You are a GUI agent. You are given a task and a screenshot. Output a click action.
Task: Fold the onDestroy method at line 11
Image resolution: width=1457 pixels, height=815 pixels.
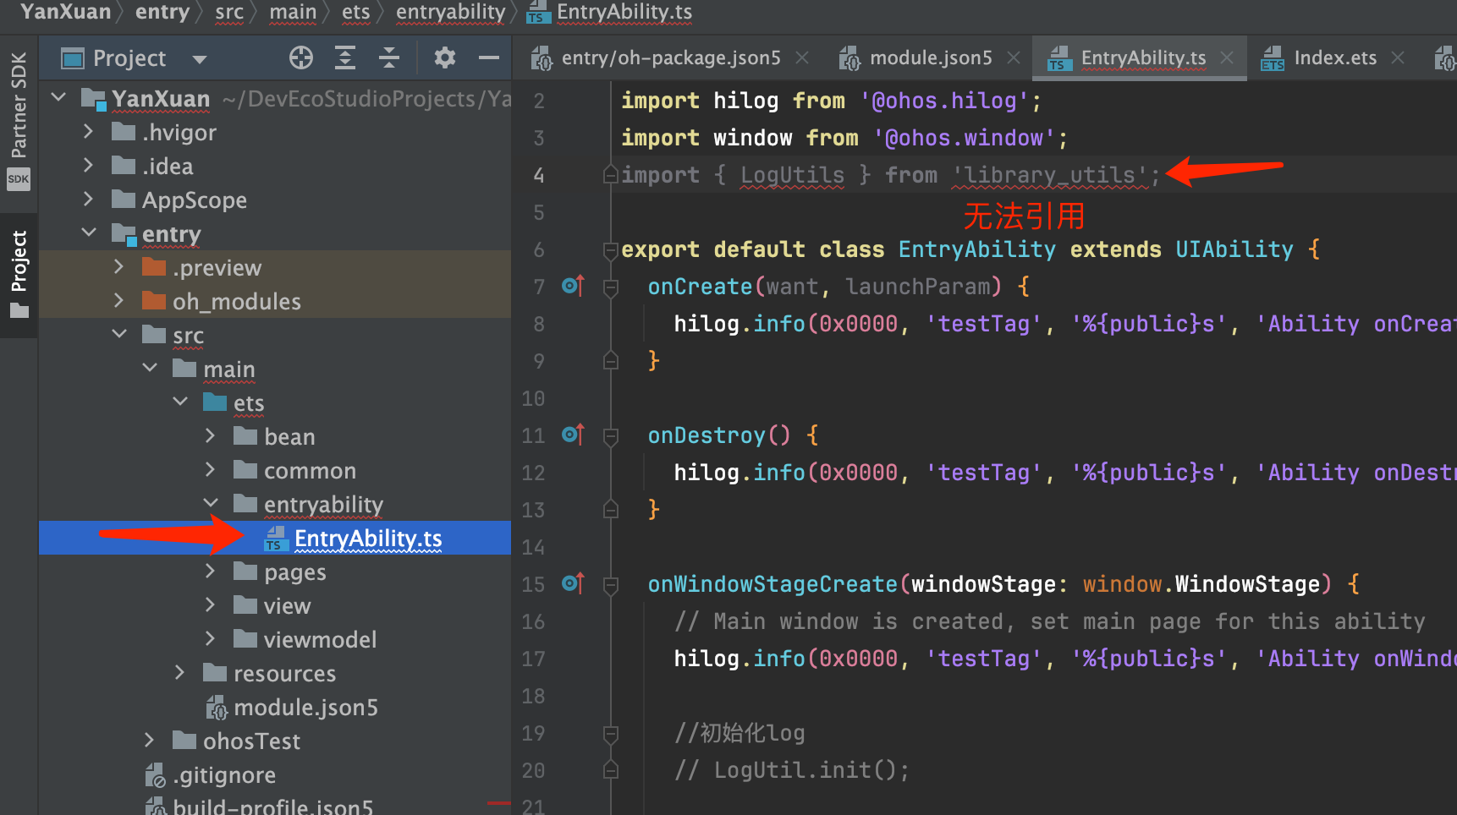pyautogui.click(x=610, y=436)
